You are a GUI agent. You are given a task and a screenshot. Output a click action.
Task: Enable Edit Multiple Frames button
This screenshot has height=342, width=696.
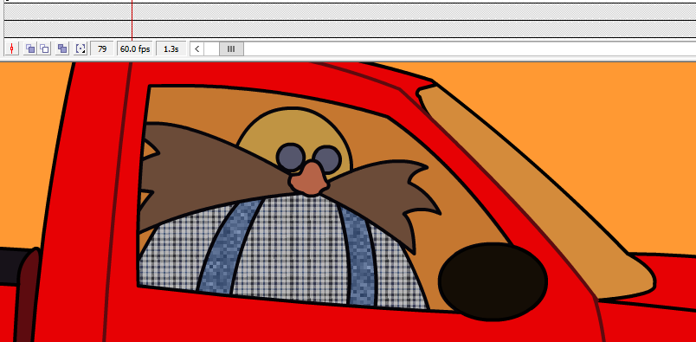pyautogui.click(x=62, y=48)
